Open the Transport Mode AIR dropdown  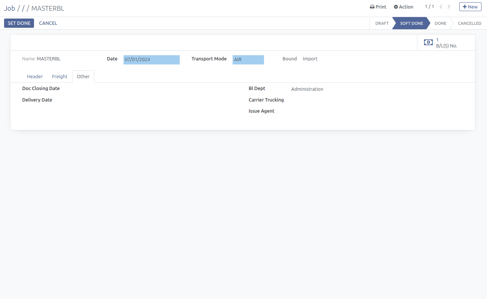coord(248,60)
